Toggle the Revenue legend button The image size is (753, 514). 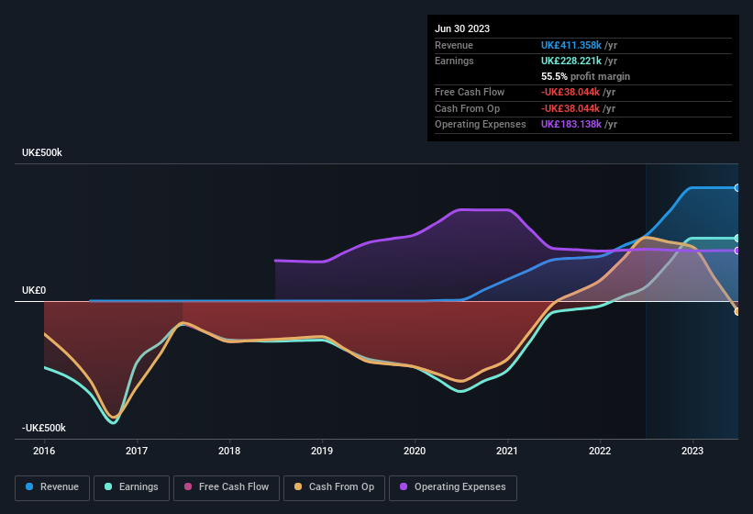tap(52, 487)
